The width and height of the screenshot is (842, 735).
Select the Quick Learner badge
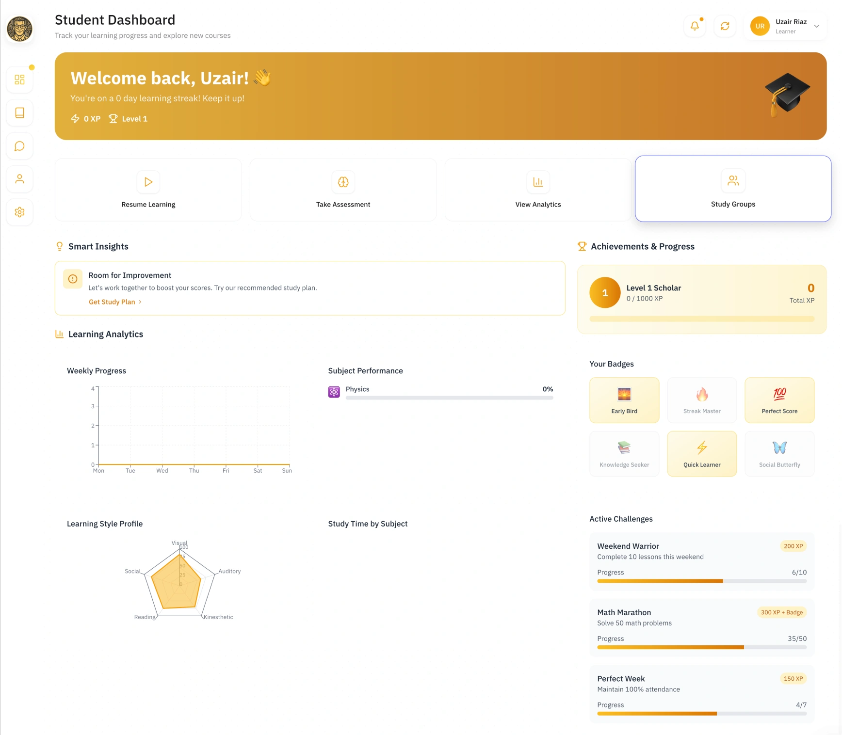(x=702, y=454)
